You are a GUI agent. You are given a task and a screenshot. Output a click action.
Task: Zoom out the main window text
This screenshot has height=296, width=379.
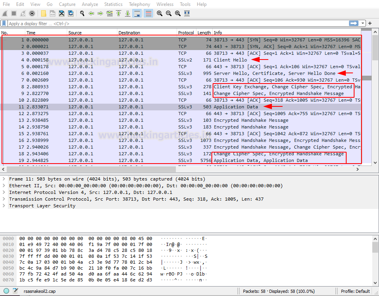(169, 13)
